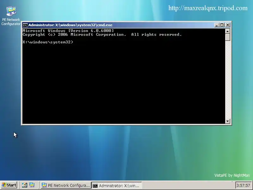This screenshot has width=253, height=190.
Task: Select the Administrator cmd taskbar button
Action: point(117,186)
